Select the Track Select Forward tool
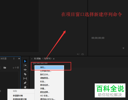This screenshot has height=100, width=128. [x=25, y=65]
